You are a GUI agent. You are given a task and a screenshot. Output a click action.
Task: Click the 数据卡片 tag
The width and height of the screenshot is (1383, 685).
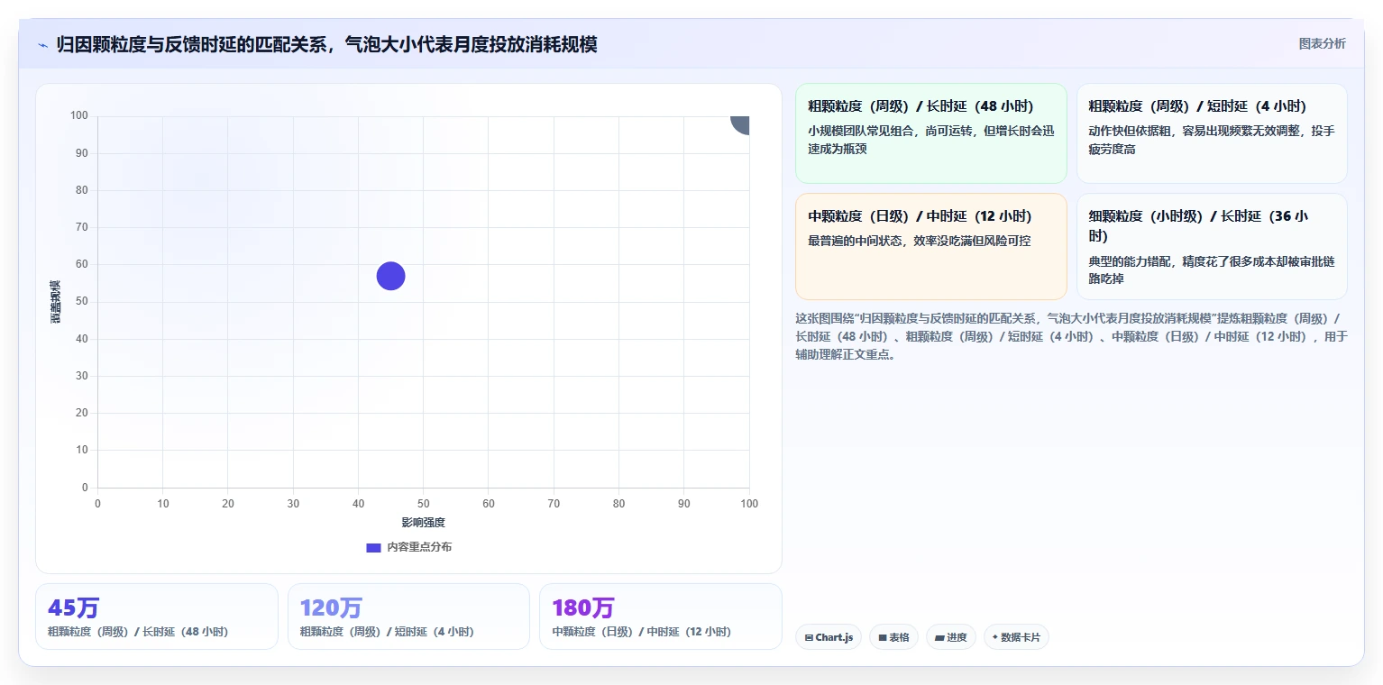click(1016, 637)
